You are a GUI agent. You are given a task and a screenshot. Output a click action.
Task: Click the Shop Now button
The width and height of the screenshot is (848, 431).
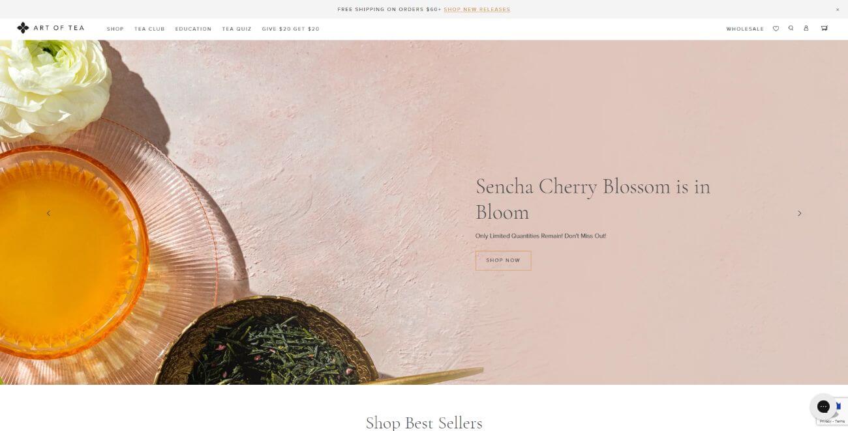point(503,260)
